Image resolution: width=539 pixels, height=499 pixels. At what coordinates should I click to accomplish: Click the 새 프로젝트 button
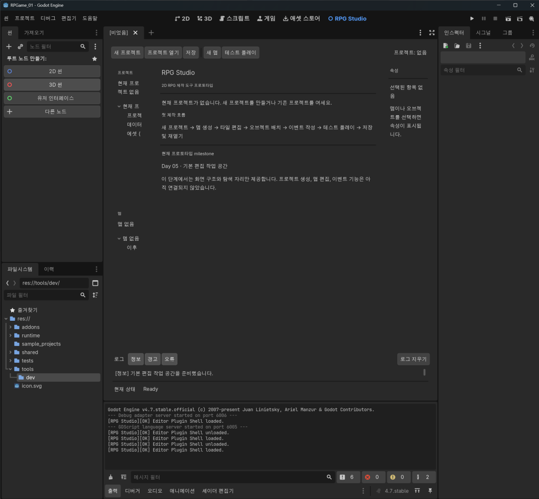click(x=127, y=53)
